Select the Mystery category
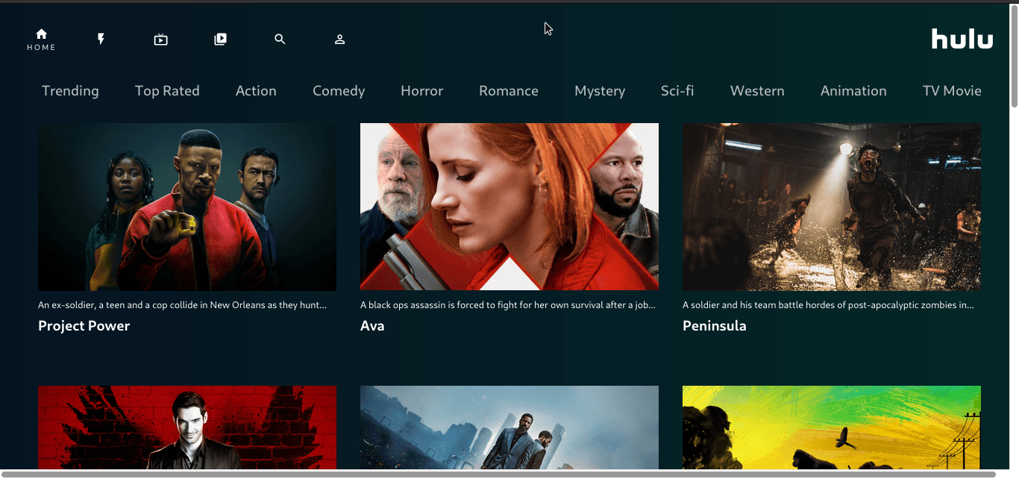Viewport: 1019px width, 479px height. pyautogui.click(x=600, y=91)
